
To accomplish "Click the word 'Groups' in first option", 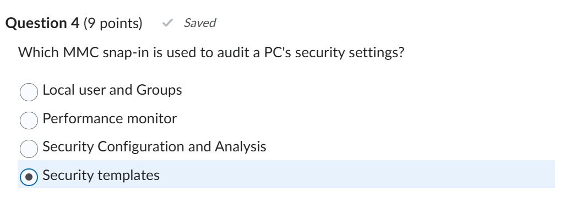I will tap(159, 90).
